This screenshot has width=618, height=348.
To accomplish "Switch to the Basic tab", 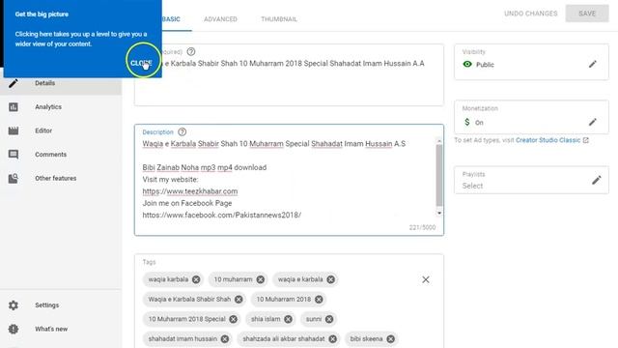I will 171,19.
